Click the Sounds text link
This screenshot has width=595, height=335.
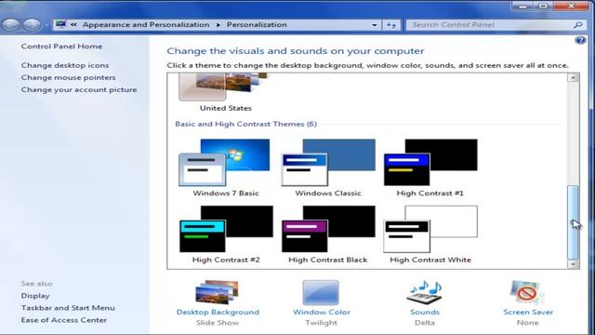click(x=425, y=312)
